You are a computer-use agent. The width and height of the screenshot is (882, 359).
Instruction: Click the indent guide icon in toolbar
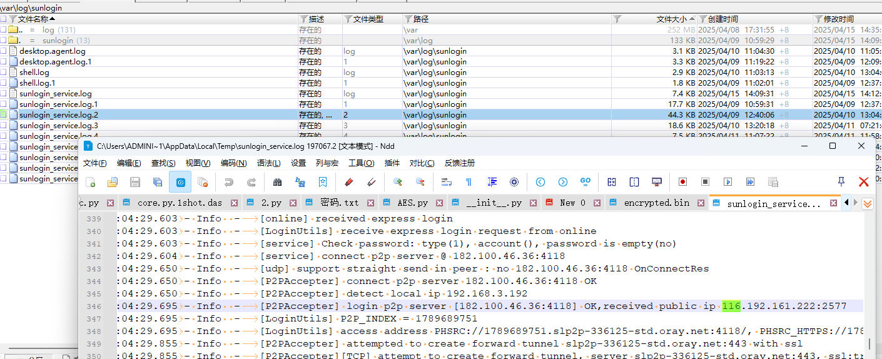pyautogui.click(x=492, y=182)
